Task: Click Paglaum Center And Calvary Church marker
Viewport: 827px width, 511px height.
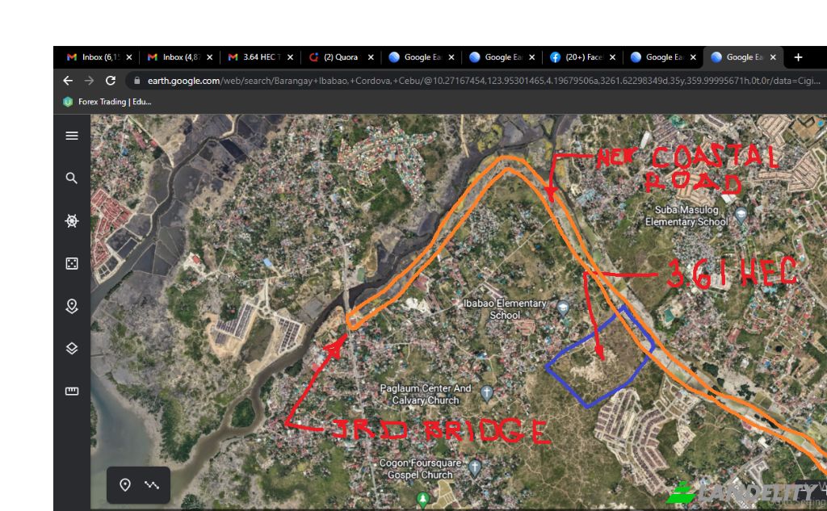Action: point(486,393)
